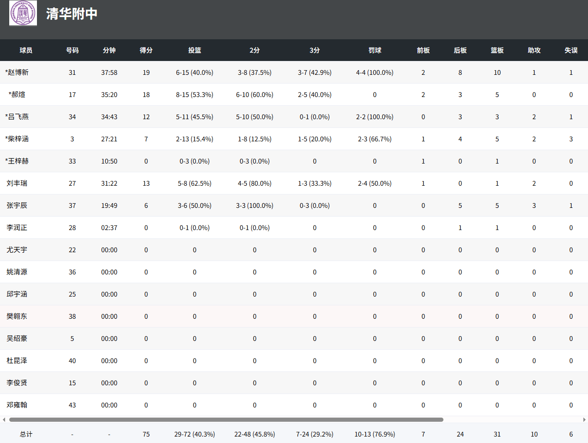The height and width of the screenshot is (443, 588).
Task: Click the Tsinghua school logo icon
Action: click(x=23, y=13)
